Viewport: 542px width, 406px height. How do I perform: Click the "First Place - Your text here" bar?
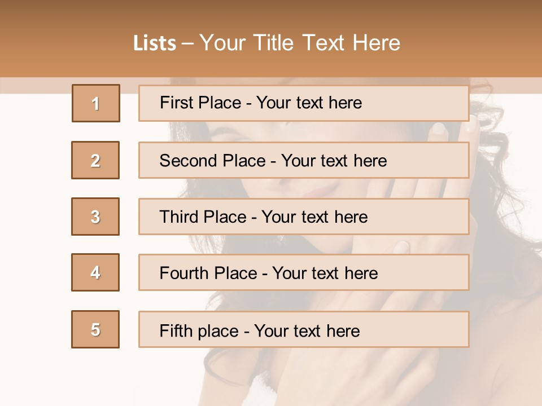[304, 103]
